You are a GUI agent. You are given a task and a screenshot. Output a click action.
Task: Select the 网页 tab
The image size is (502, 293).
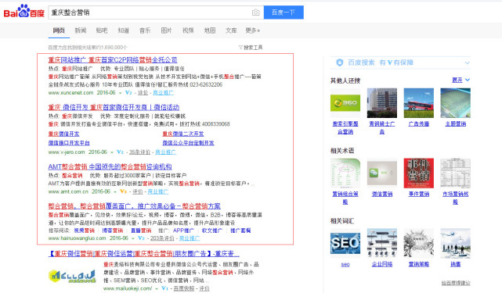[x=59, y=30]
